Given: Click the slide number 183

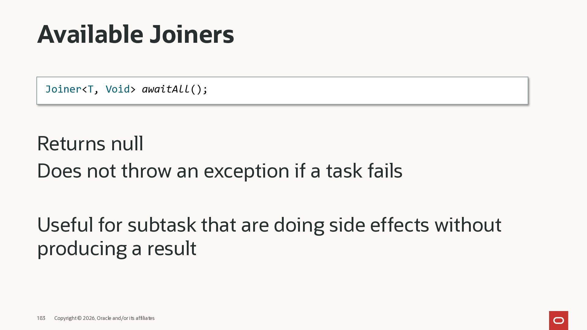Looking at the screenshot, I should (41, 318).
